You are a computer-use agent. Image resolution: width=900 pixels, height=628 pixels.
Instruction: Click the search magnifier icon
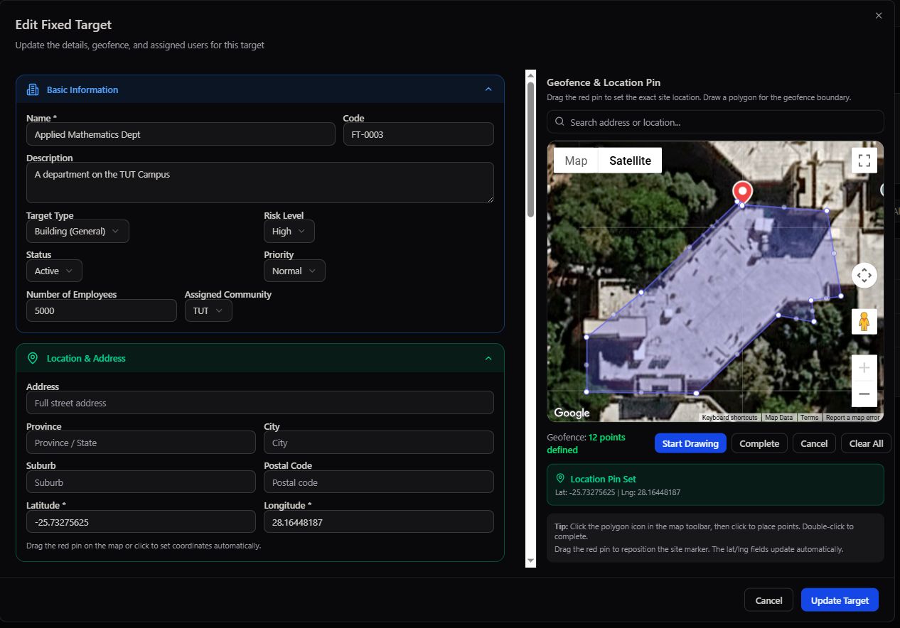point(559,122)
